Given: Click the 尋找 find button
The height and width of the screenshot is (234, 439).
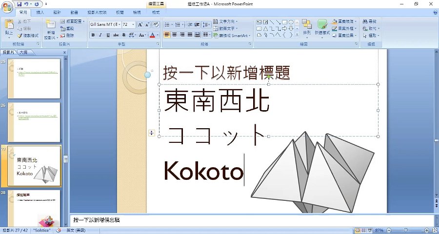Looking at the screenshot, I should click(372, 21).
